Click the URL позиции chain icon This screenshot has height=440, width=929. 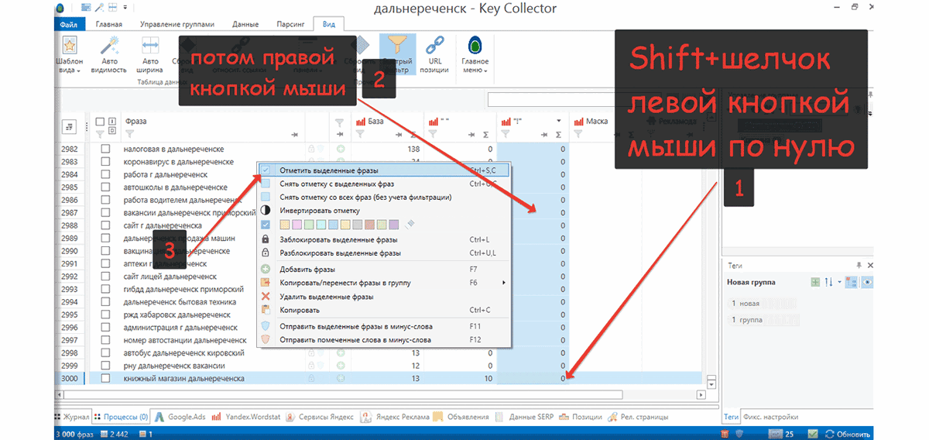tap(435, 45)
